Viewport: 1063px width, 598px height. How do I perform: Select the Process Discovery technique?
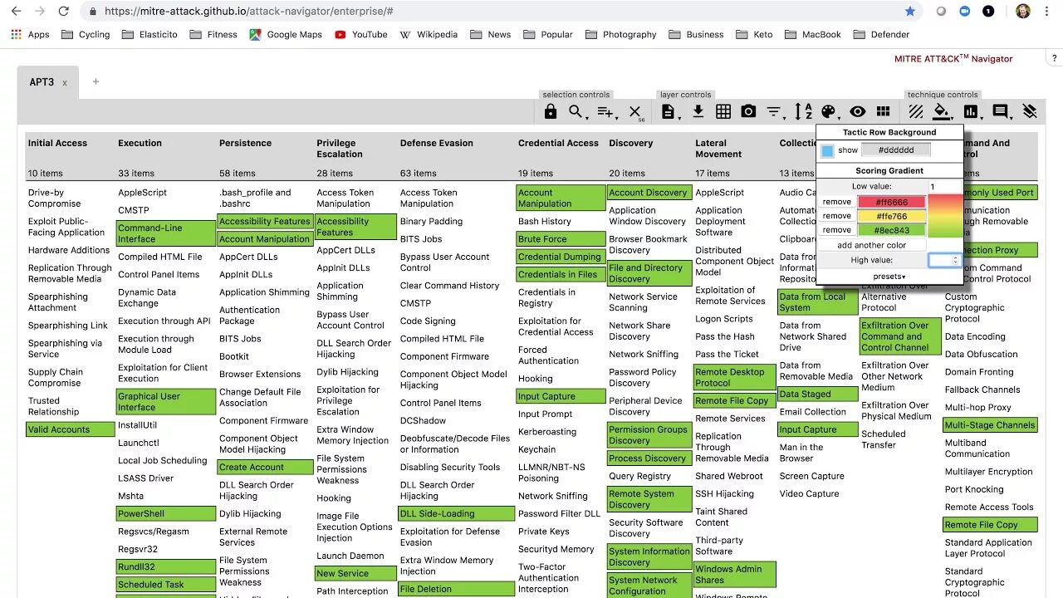(649, 458)
